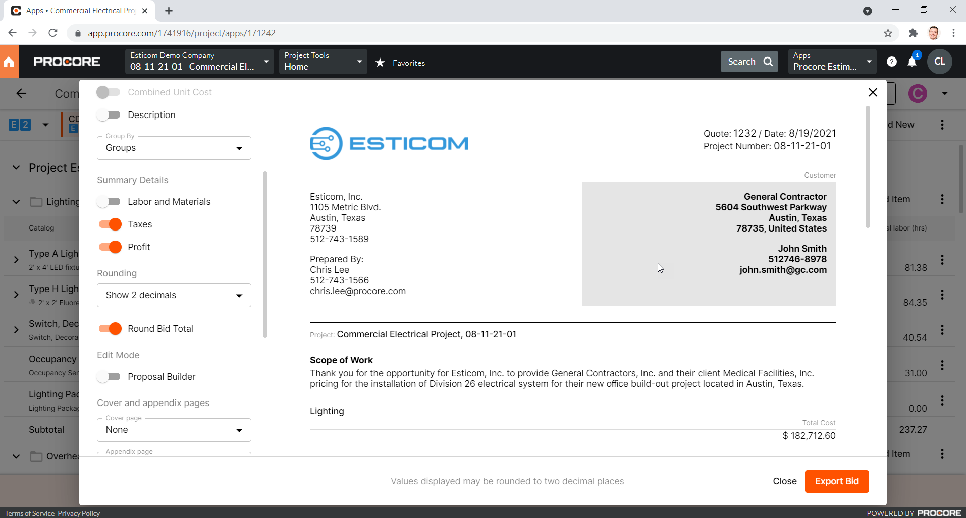Screen dimensions: 966x518
Task: Expand the Type A Light row
Action: (x=16, y=260)
